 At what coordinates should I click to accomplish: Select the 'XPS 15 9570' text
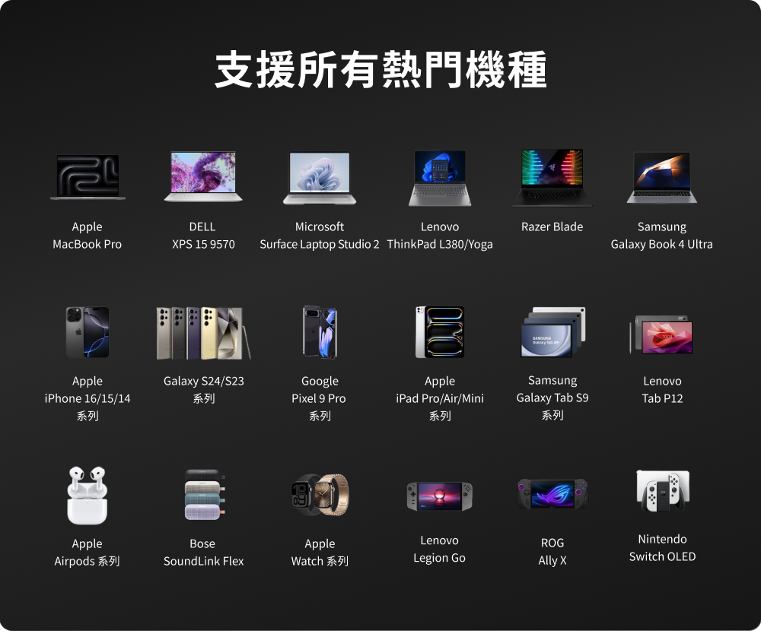(203, 244)
